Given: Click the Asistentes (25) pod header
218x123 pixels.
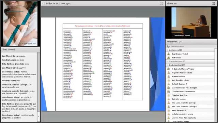Looking at the screenshot, I should [191, 42].
